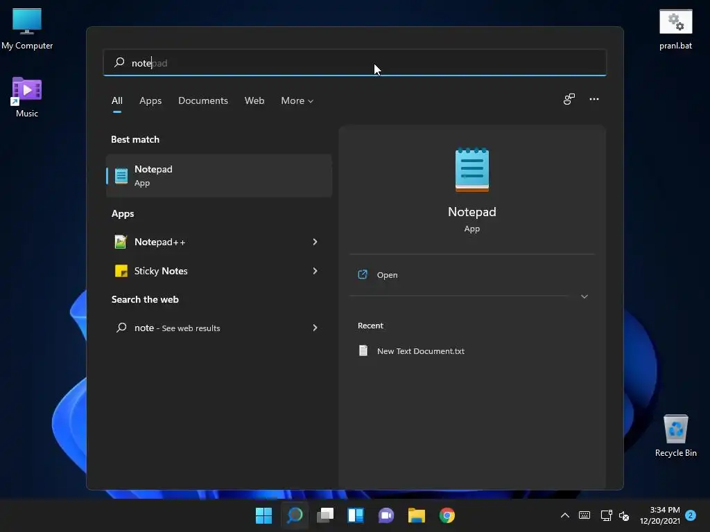Click the search magnifier icon in search box
Viewport: 710px width, 532px height.
tap(119, 62)
